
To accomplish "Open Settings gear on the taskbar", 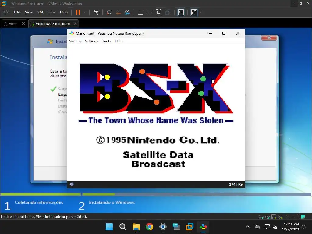I will click(163, 227).
